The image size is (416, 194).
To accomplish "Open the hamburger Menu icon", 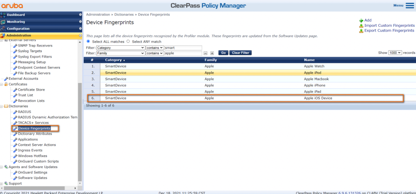I will [x=409, y=6].
